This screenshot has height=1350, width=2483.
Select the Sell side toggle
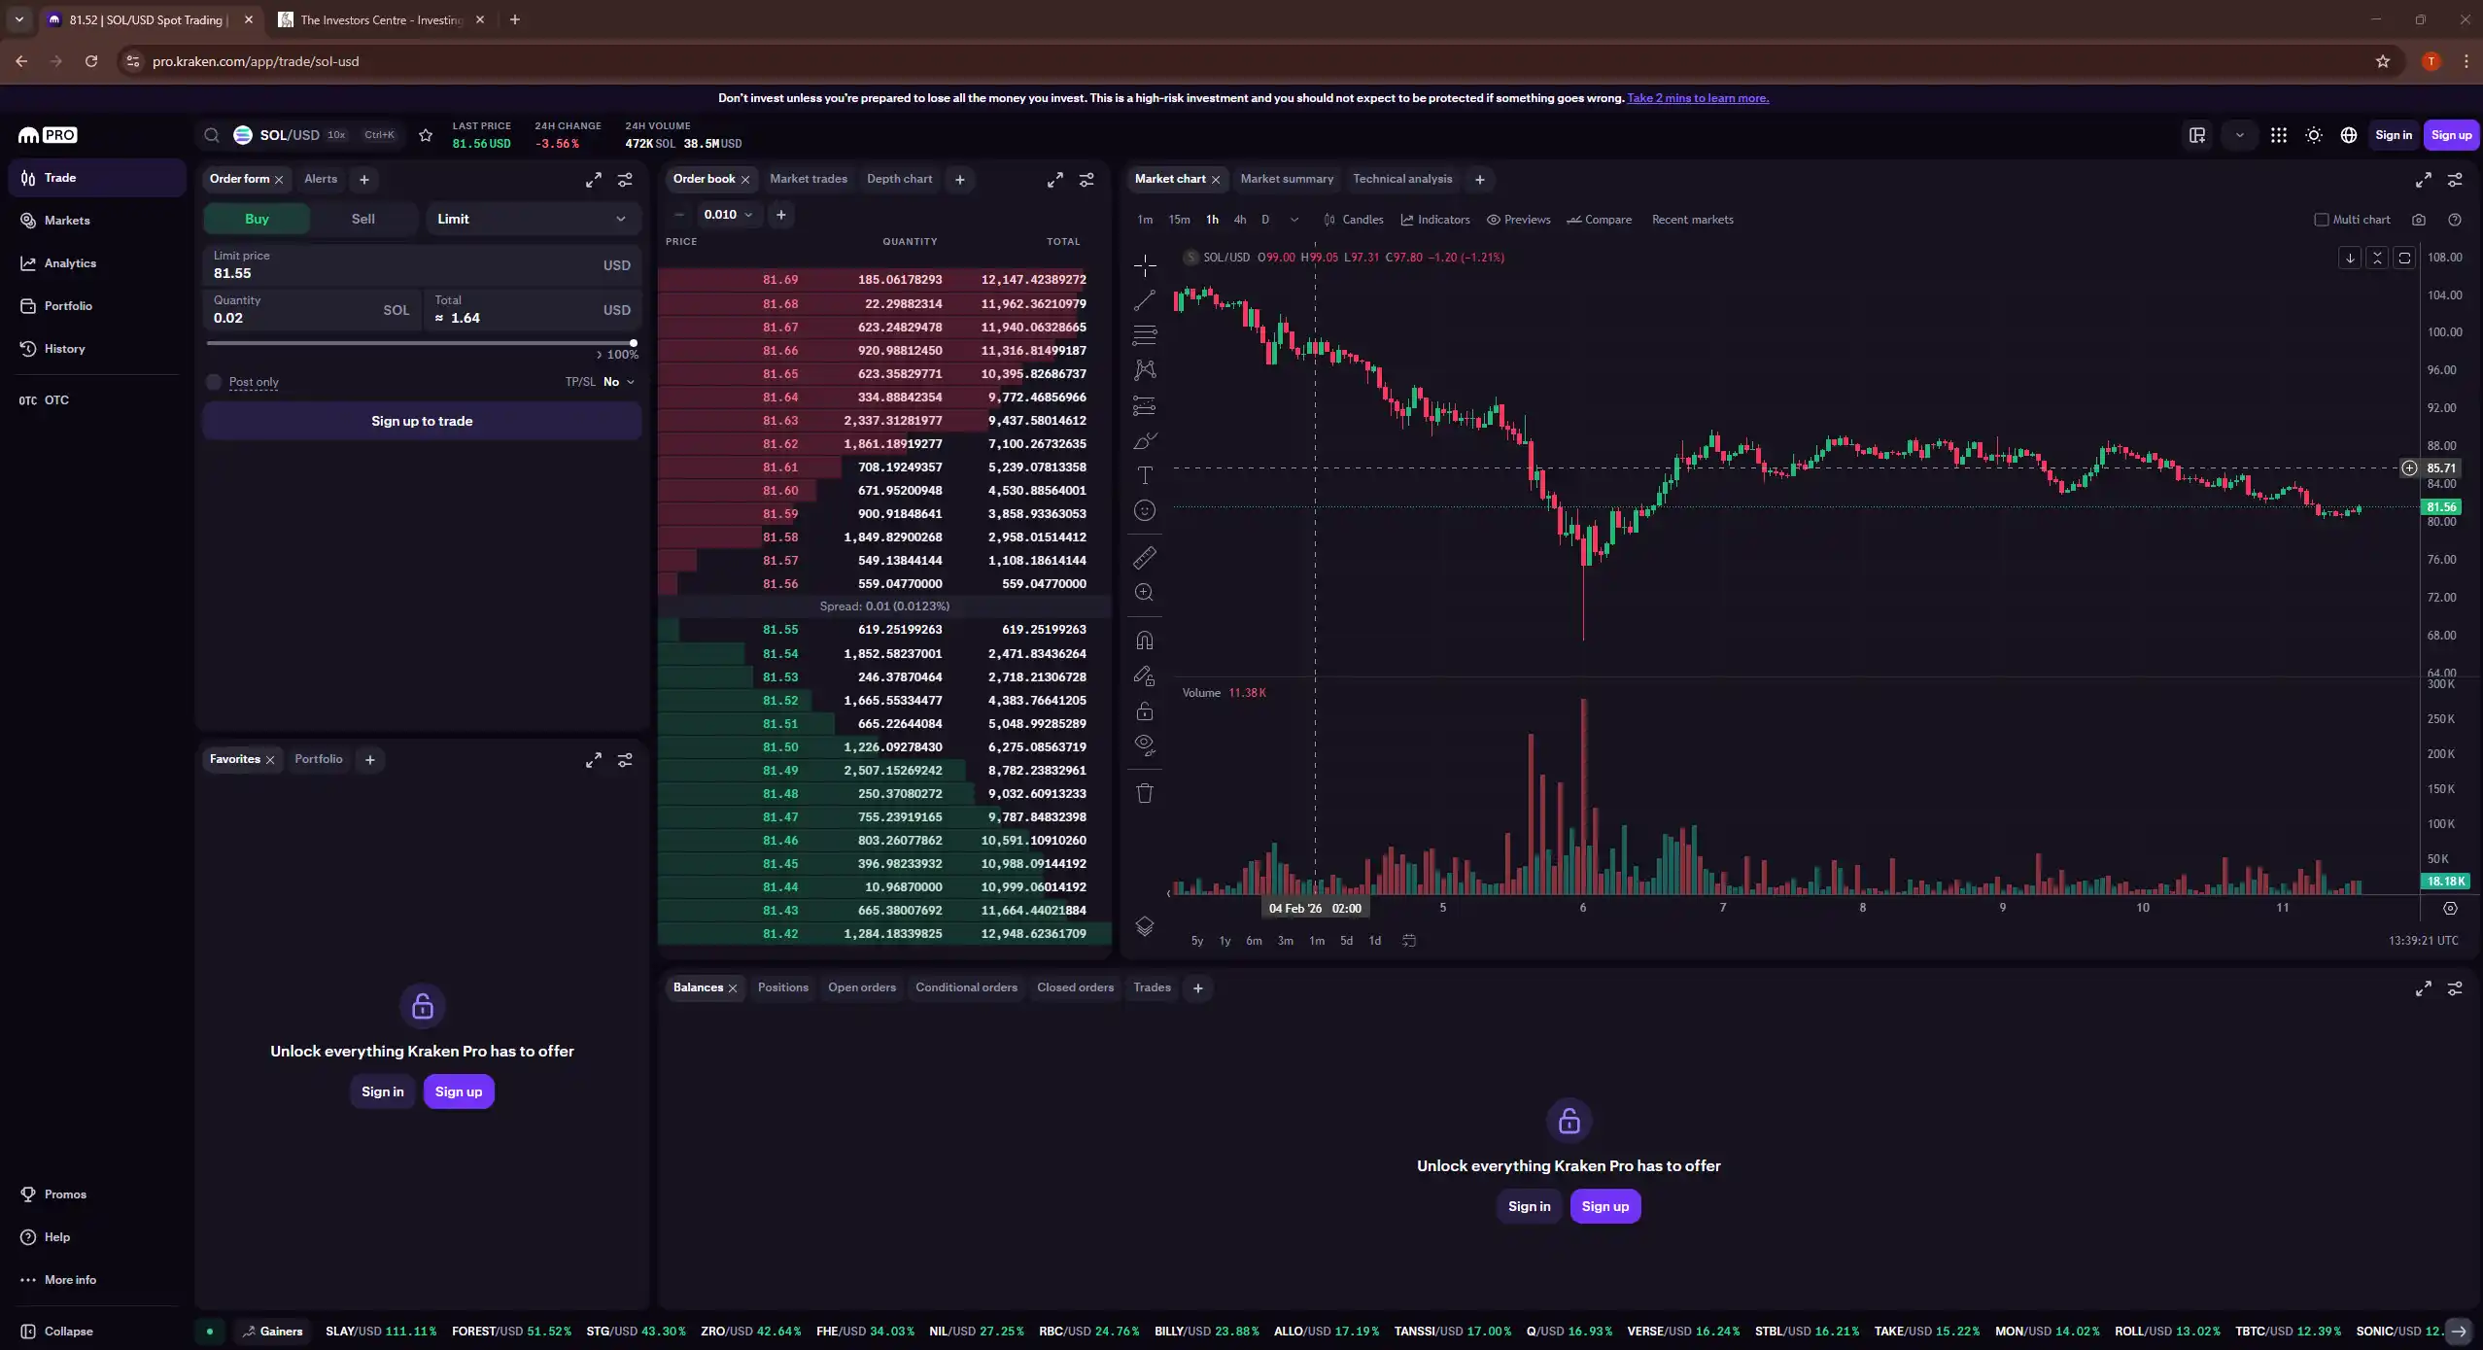(362, 219)
